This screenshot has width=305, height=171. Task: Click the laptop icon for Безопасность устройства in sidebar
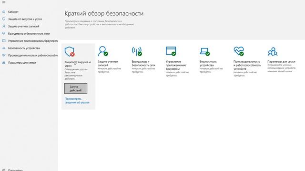(4, 48)
